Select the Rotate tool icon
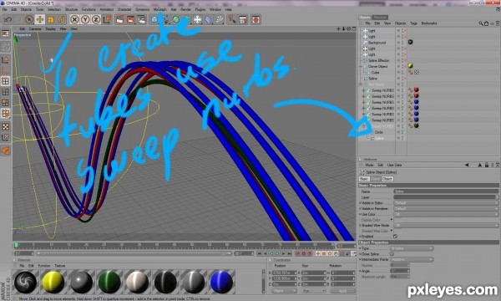The height and width of the screenshot is (301, 501). 61,19
